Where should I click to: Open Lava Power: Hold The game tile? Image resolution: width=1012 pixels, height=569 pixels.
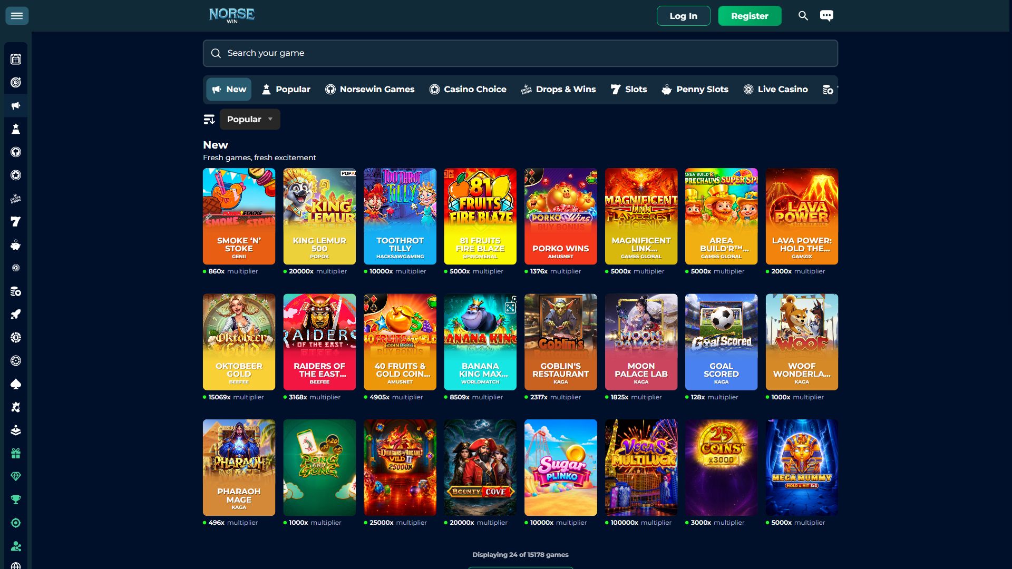click(802, 216)
